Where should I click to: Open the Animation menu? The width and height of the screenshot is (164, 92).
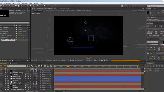[x=25, y=3]
